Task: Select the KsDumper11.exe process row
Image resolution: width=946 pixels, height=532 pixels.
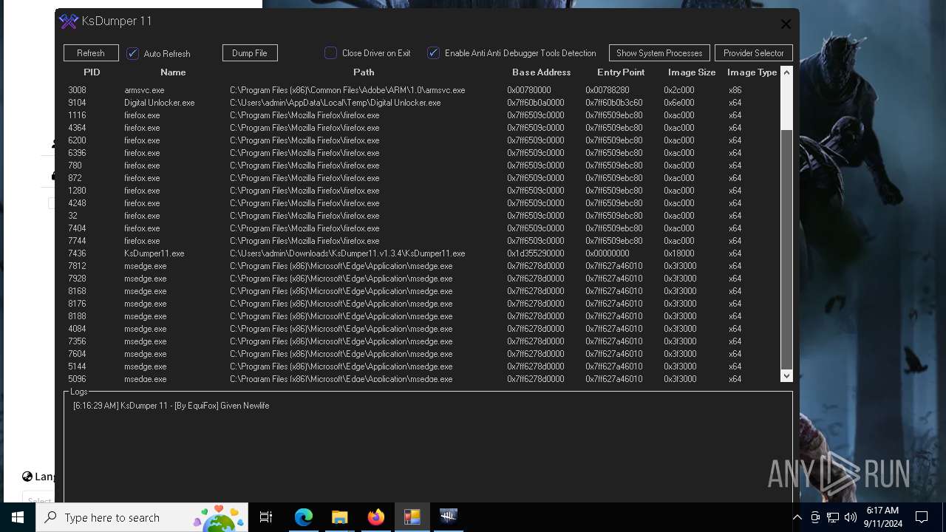Action: (x=421, y=253)
